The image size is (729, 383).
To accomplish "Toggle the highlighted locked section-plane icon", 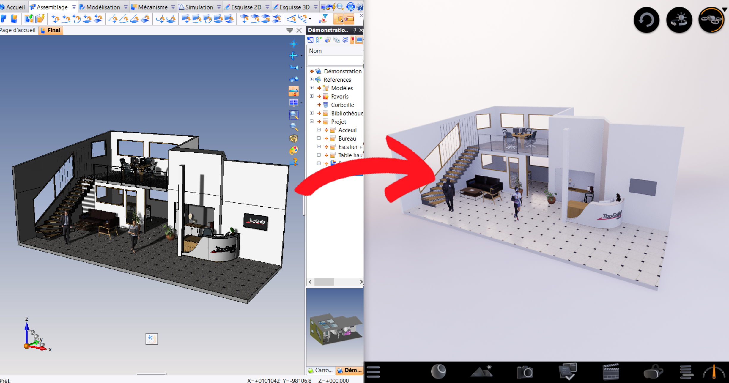I will 294,91.
